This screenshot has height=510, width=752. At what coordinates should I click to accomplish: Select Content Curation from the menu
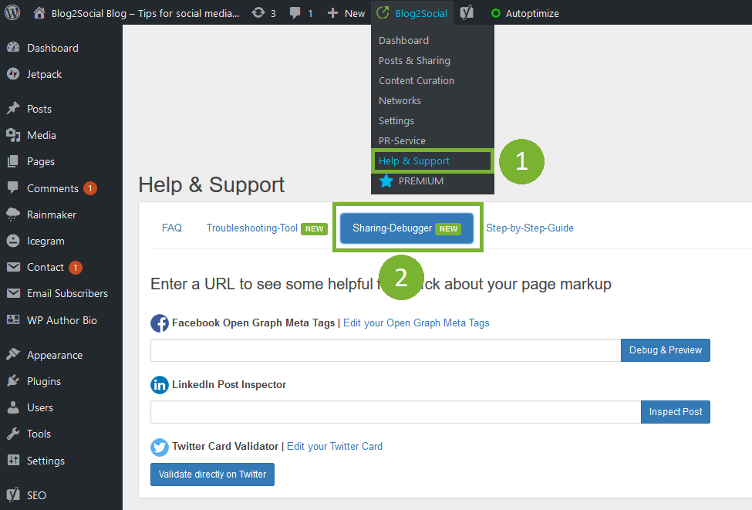click(416, 80)
